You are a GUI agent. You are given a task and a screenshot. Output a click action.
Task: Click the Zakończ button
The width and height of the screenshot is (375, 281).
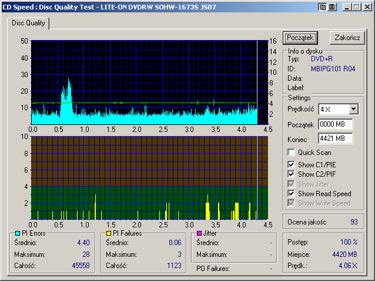click(347, 38)
